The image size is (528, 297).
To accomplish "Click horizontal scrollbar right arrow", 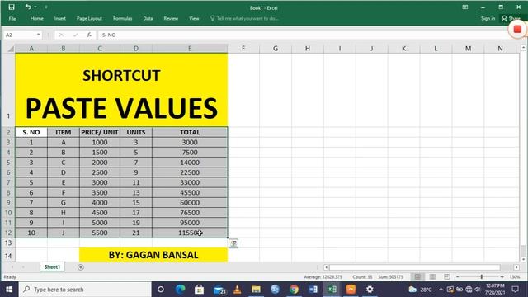I will (x=516, y=267).
